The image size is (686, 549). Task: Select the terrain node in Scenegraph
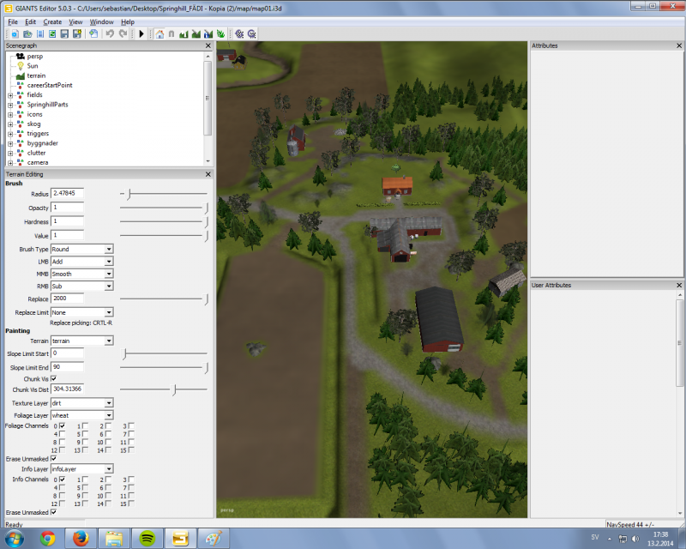pyautogui.click(x=36, y=75)
